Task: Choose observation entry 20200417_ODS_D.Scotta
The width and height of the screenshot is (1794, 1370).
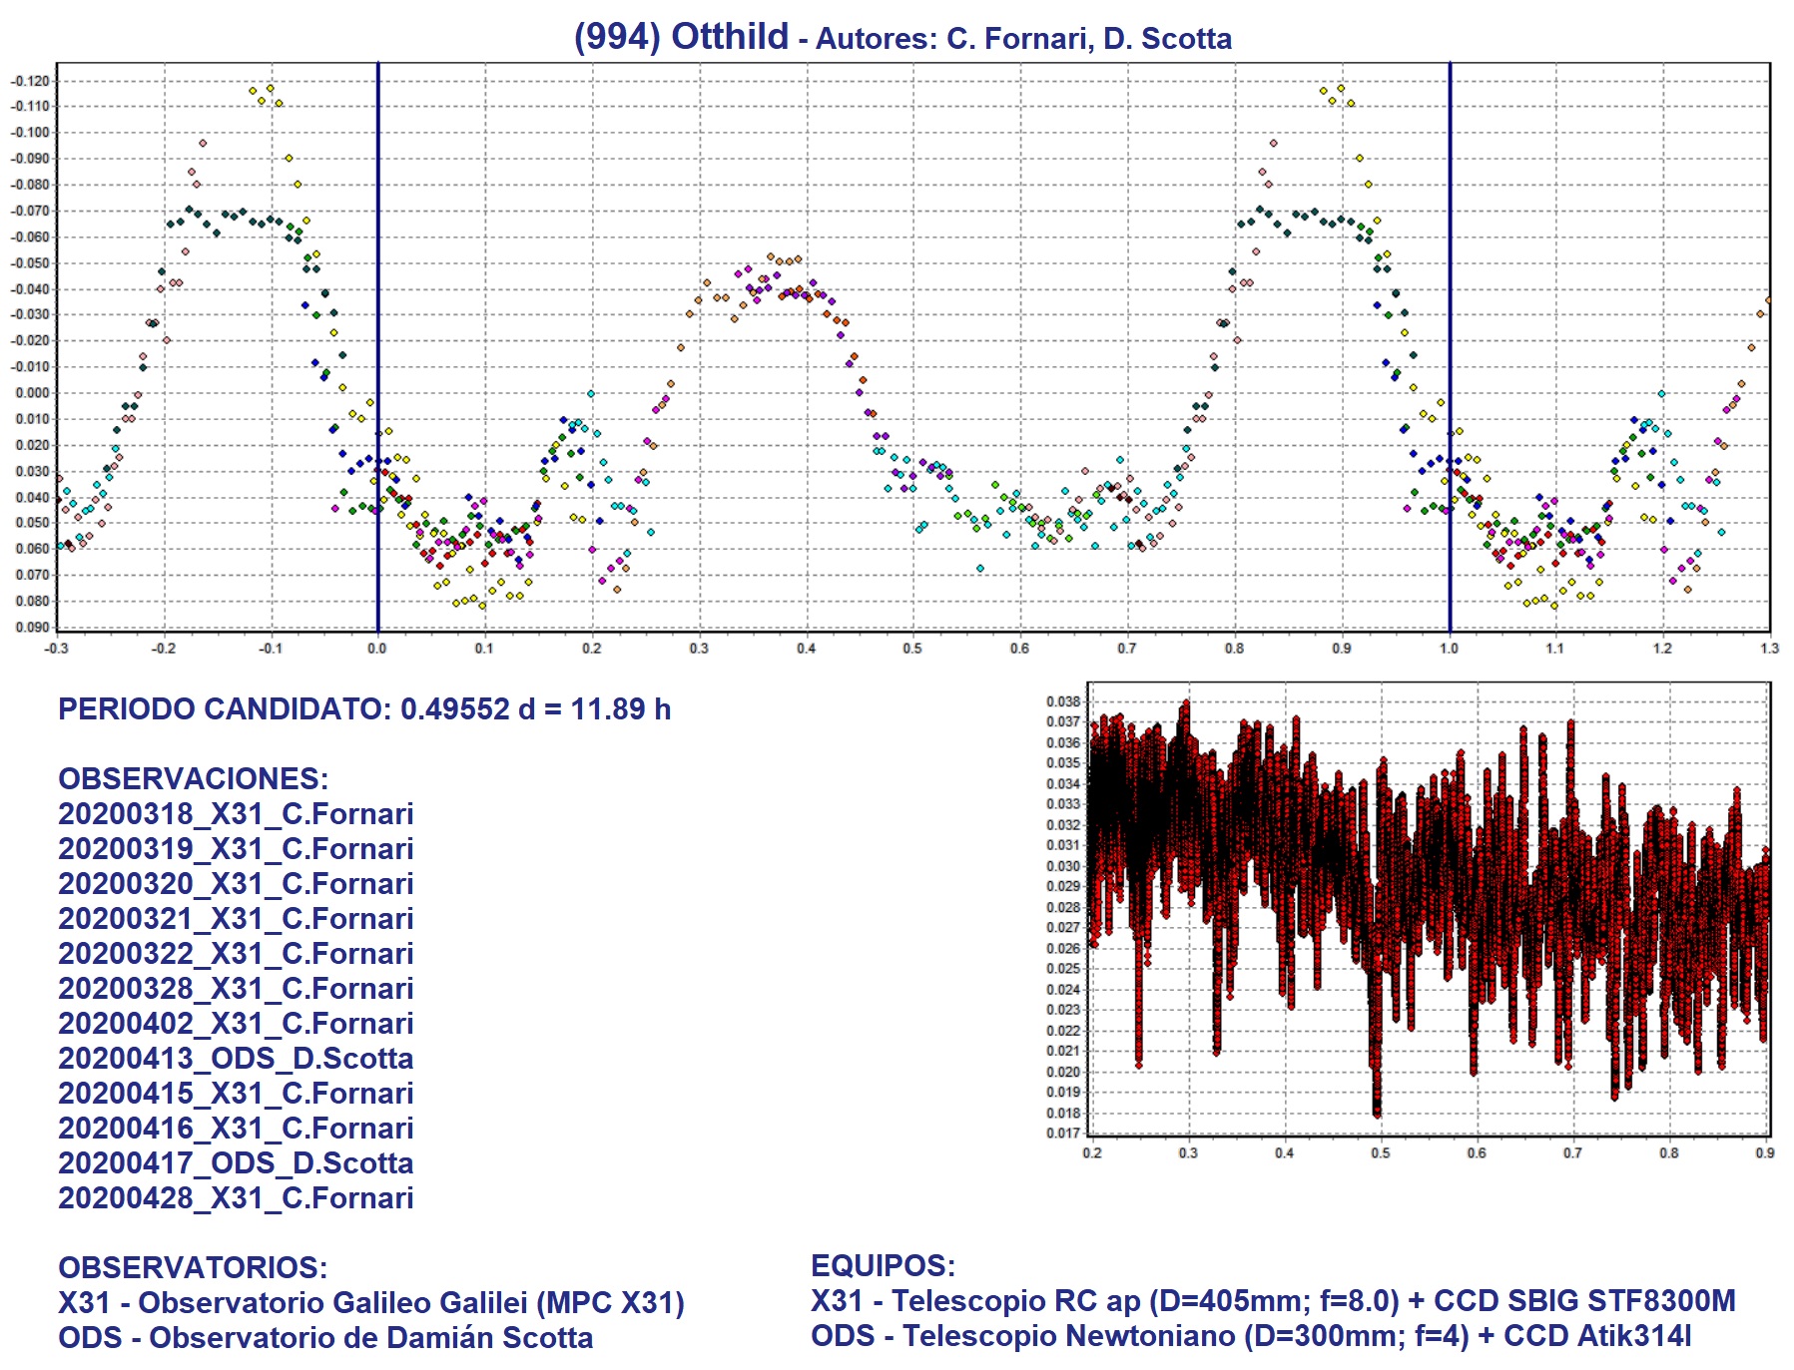Action: tap(236, 1163)
